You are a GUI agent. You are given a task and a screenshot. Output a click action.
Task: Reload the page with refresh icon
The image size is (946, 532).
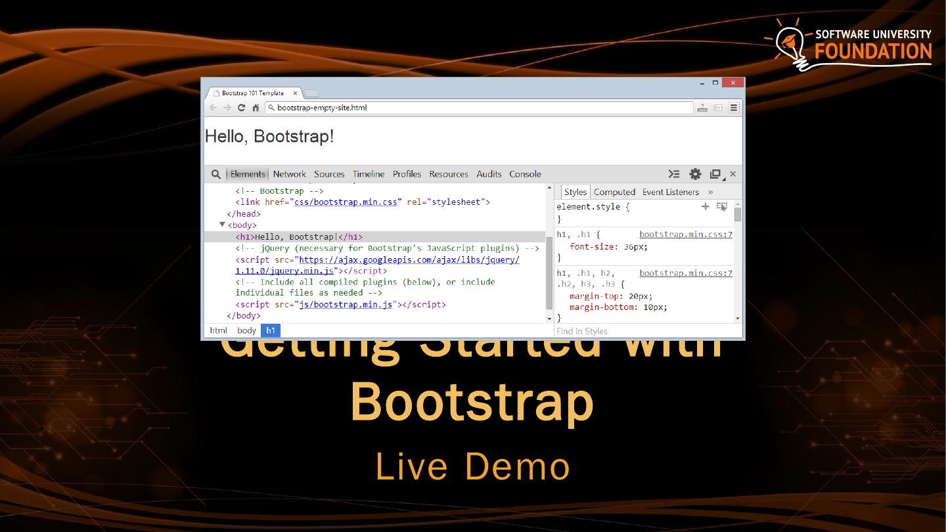241,108
